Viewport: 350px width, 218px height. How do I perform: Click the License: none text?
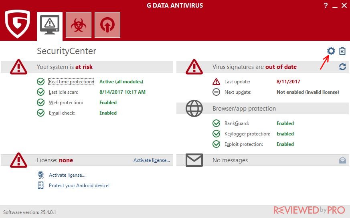pos(55,160)
